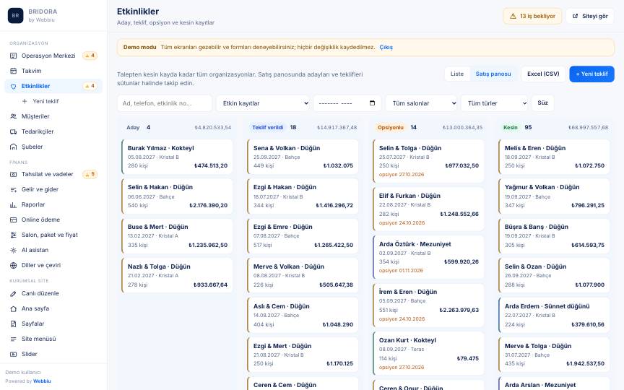Click the Slider play-frame icon
624x390 pixels.
(x=13, y=354)
